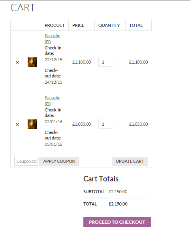Click into the Coupon code field

(x=26, y=161)
